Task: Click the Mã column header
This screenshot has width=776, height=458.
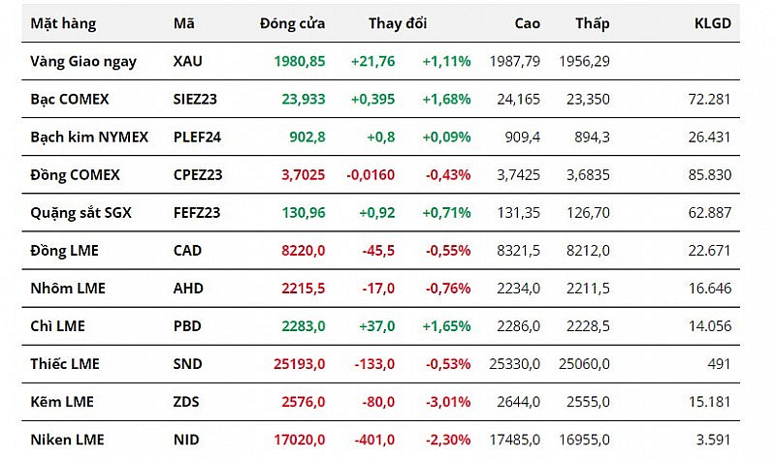Action: coord(182,23)
